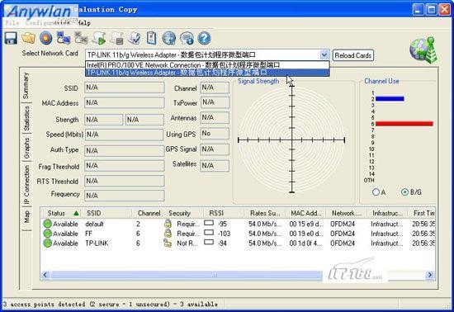Click RSSI signal box icon for -103
This screenshot has width=454, height=312.
tap(209, 233)
